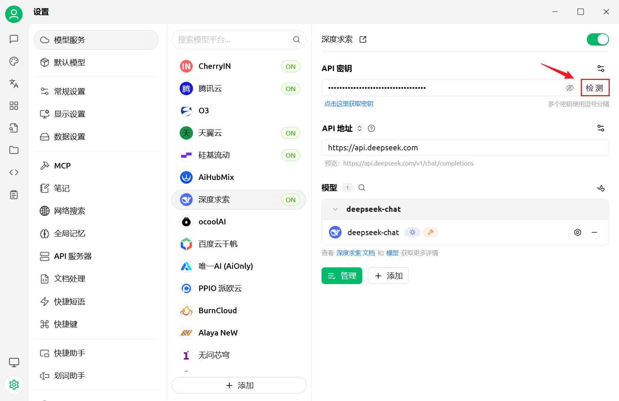Select the 腾讯云 provider
The image size is (619, 401).
click(239, 88)
